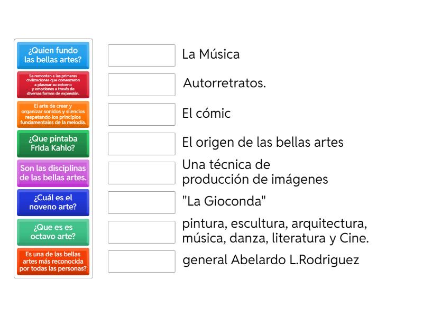Click the empty slot beside '"La Gioconda"'
This screenshot has height=317, width=423.
coord(141,202)
